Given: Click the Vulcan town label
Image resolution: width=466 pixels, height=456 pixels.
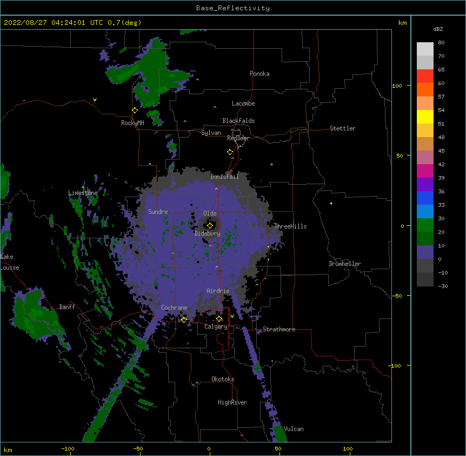Looking at the screenshot, I should [294, 429].
